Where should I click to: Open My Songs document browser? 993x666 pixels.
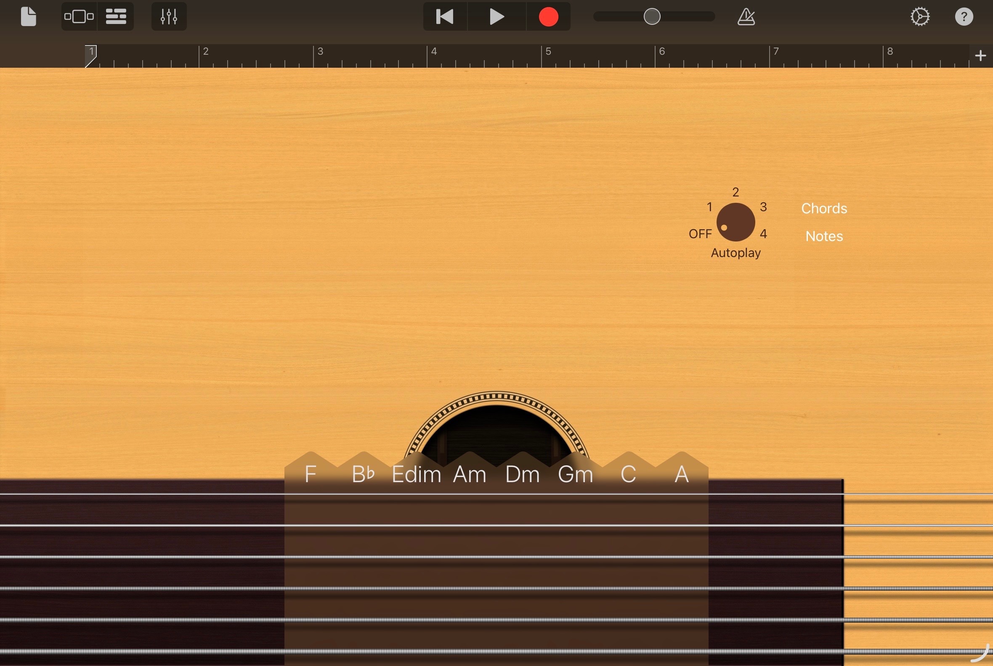28,16
